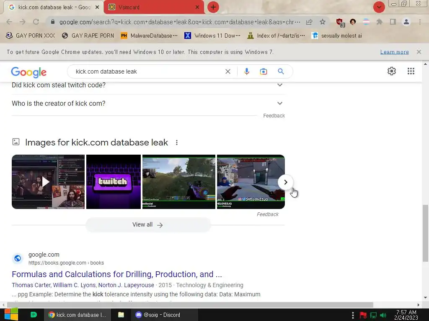Open the green app taskbar icon
The height and width of the screenshot is (321, 429).
(34, 315)
